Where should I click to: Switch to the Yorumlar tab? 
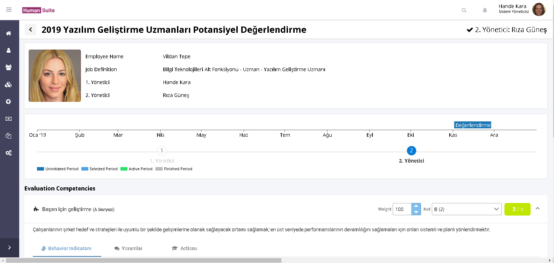click(128, 248)
